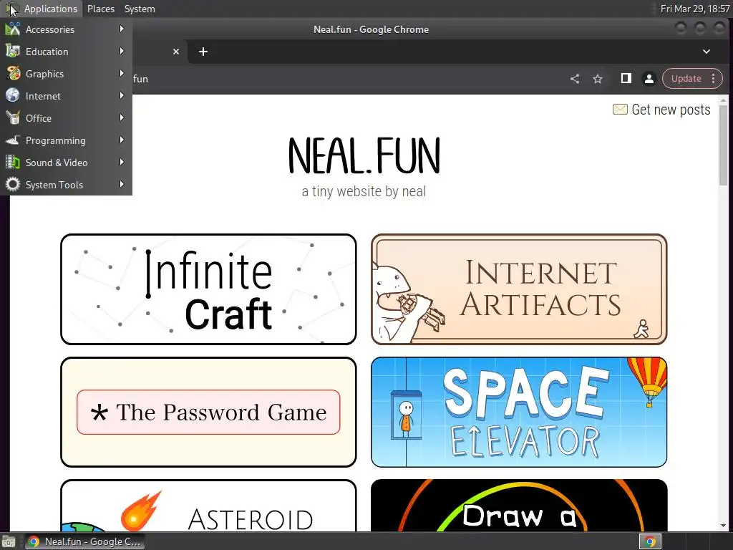Bookmark this tab with star icon
The image size is (733, 550).
[x=598, y=79]
